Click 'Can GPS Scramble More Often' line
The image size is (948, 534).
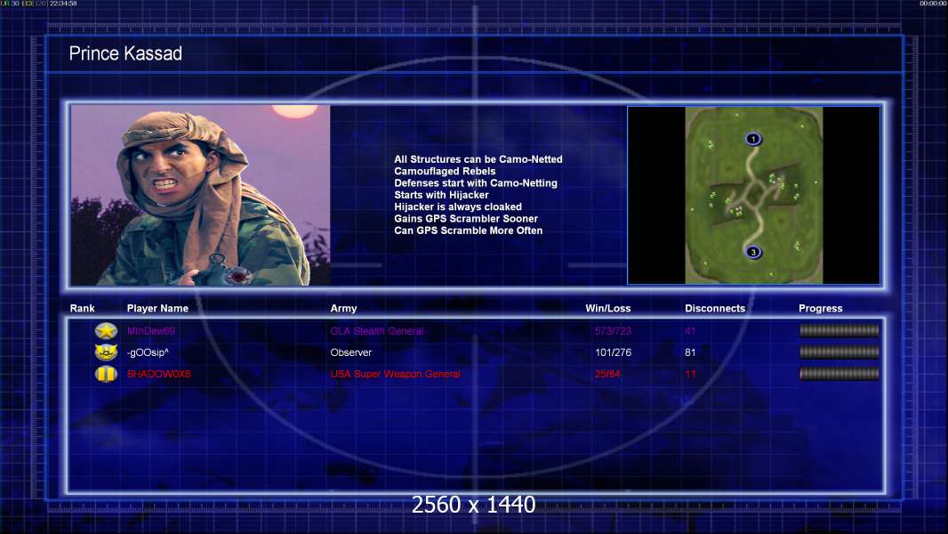(468, 231)
